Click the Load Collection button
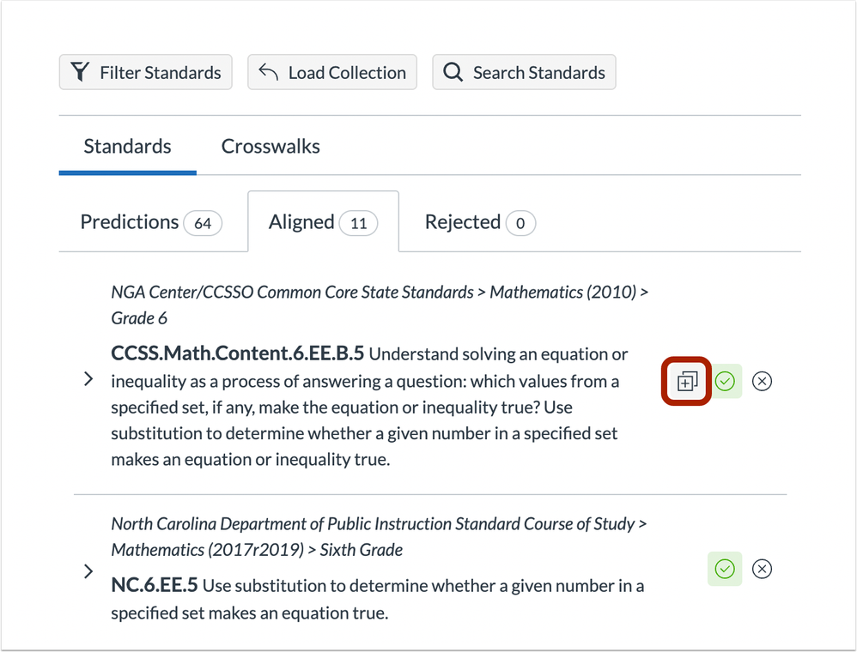Viewport: 857px width, 652px height. [x=332, y=72]
